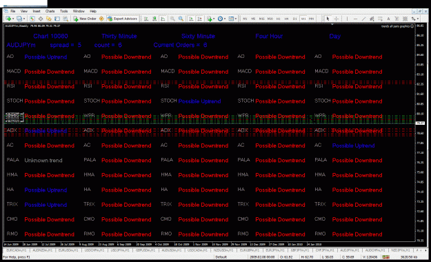Open the Window menu
The width and height of the screenshot is (431, 262).
(79, 11)
